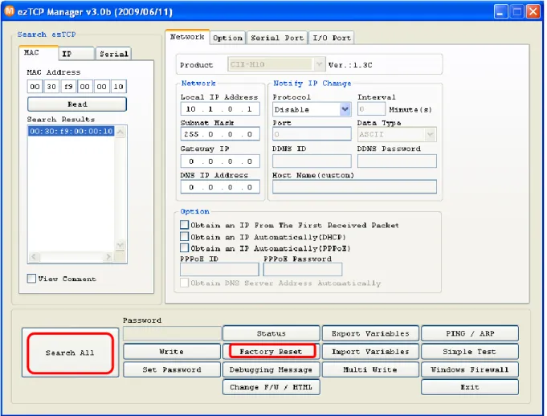Click Import Variables button

click(x=370, y=352)
